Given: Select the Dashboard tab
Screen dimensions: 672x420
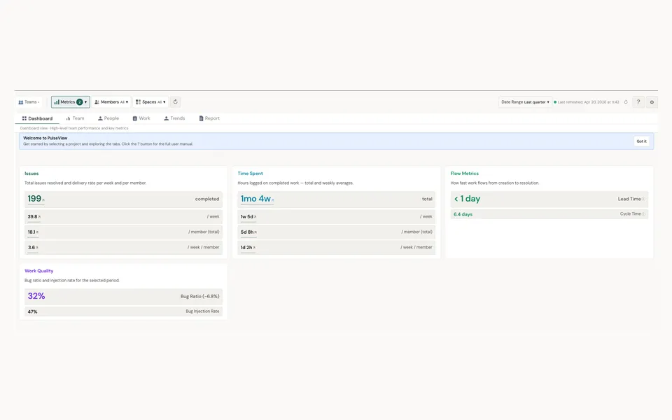Looking at the screenshot, I should (x=37, y=118).
